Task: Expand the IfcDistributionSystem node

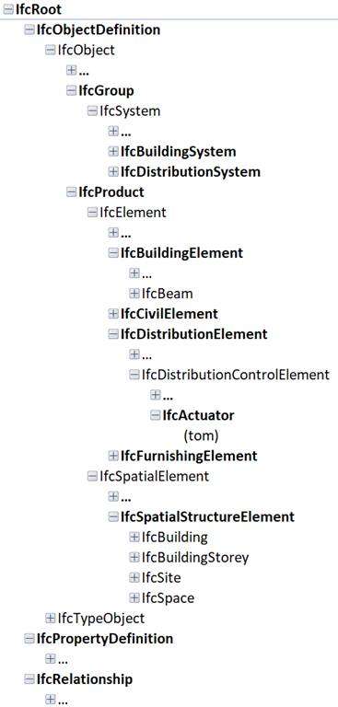Action: pyautogui.click(x=112, y=172)
